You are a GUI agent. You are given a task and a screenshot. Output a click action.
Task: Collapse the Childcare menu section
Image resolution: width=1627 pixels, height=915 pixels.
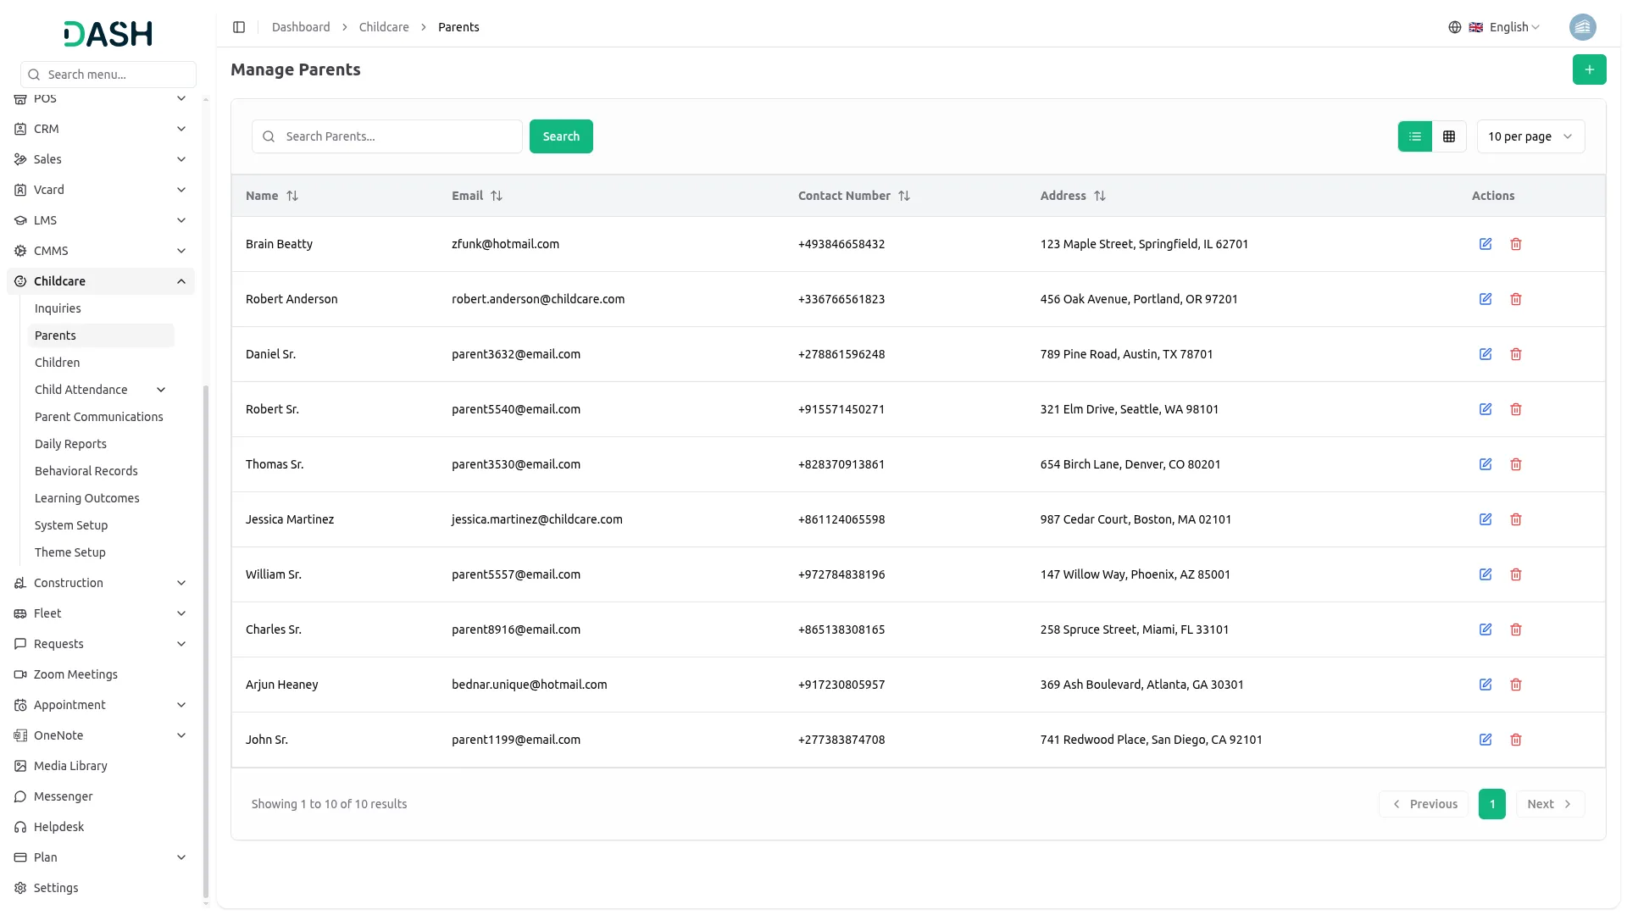181,281
